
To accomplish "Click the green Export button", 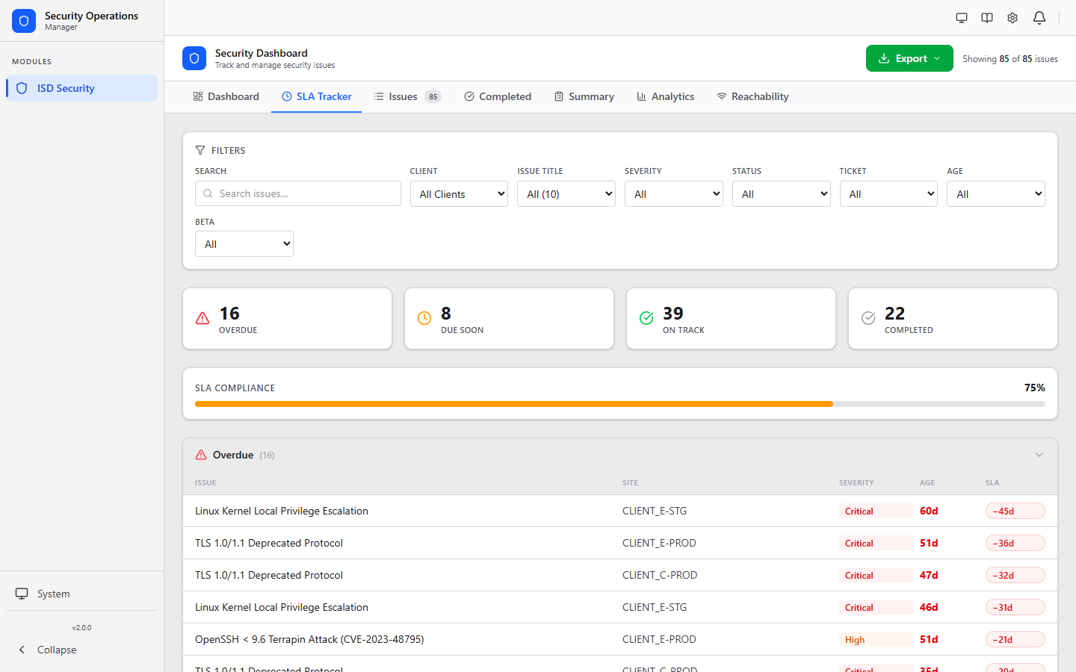I will click(x=909, y=58).
